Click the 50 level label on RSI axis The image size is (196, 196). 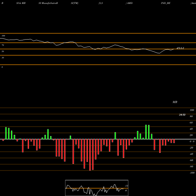(x=3, y=51)
